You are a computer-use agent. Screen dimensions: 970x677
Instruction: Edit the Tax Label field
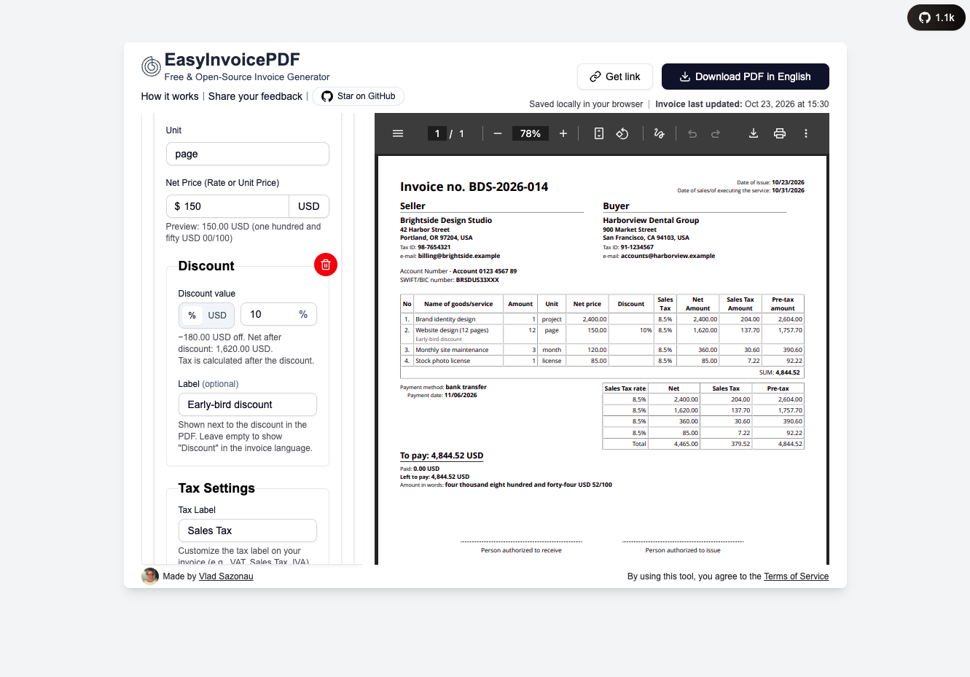click(247, 531)
